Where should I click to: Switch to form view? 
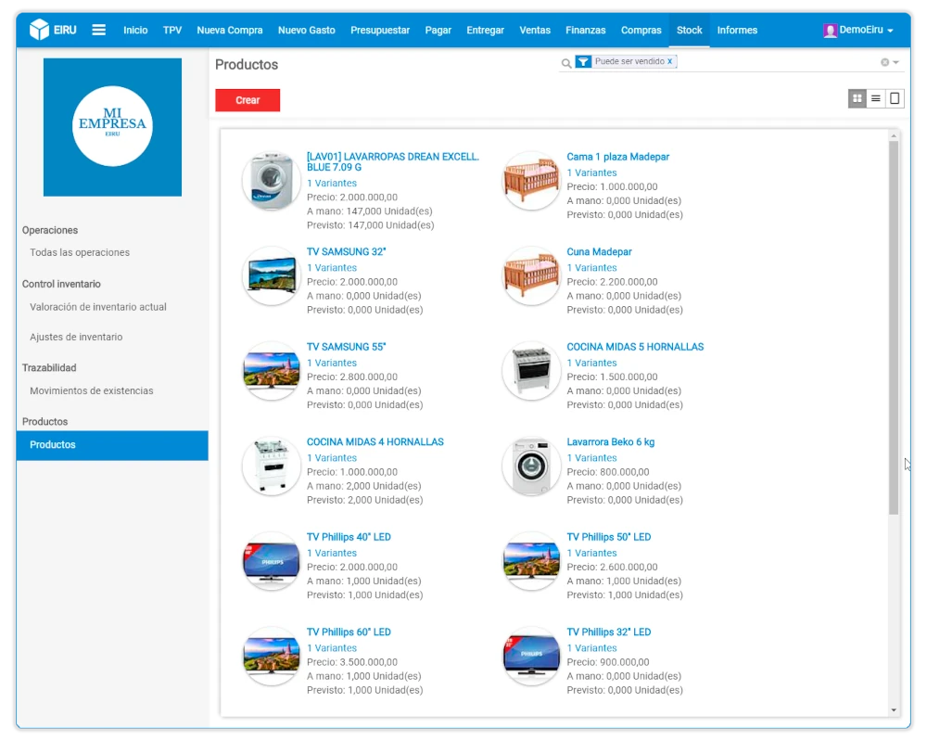pyautogui.click(x=895, y=98)
